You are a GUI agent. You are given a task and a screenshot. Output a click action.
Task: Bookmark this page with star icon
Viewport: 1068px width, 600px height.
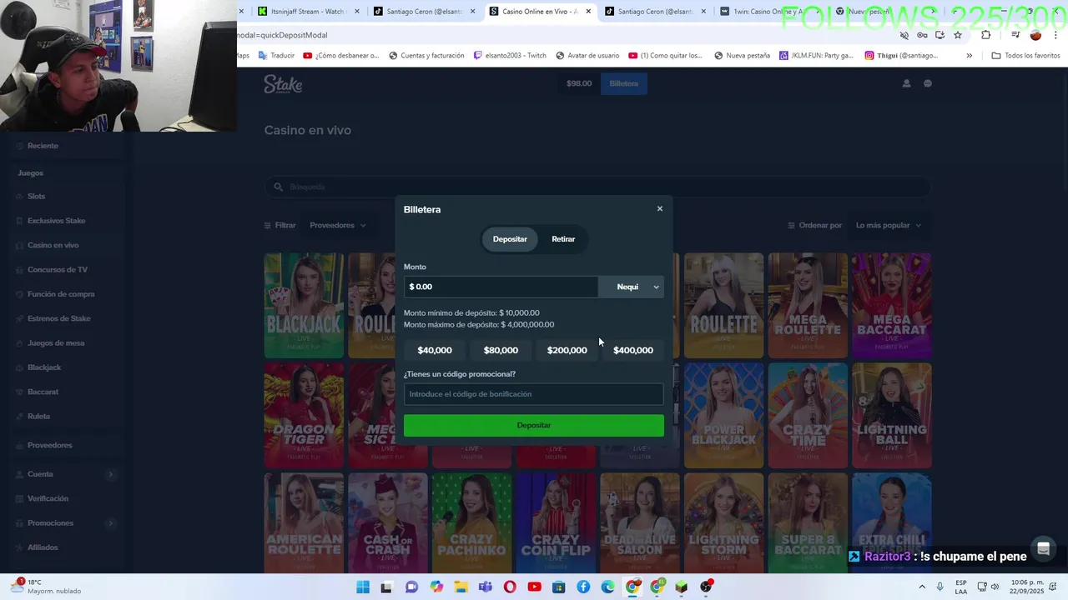point(958,35)
